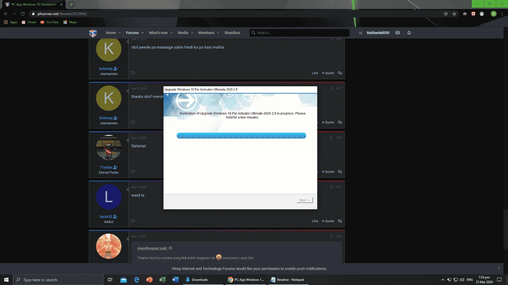508x285 pixels.
Task: Click Chrome profile avatar N
Action: coord(494,14)
